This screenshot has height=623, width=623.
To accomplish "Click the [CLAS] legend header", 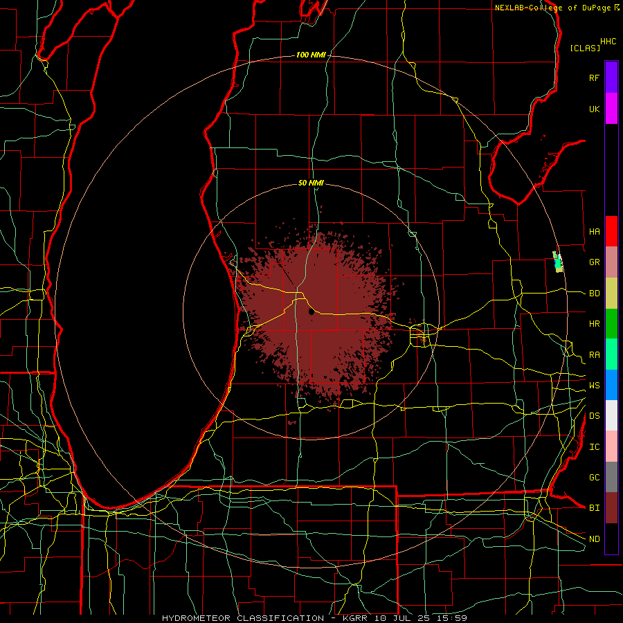I will click(x=585, y=48).
